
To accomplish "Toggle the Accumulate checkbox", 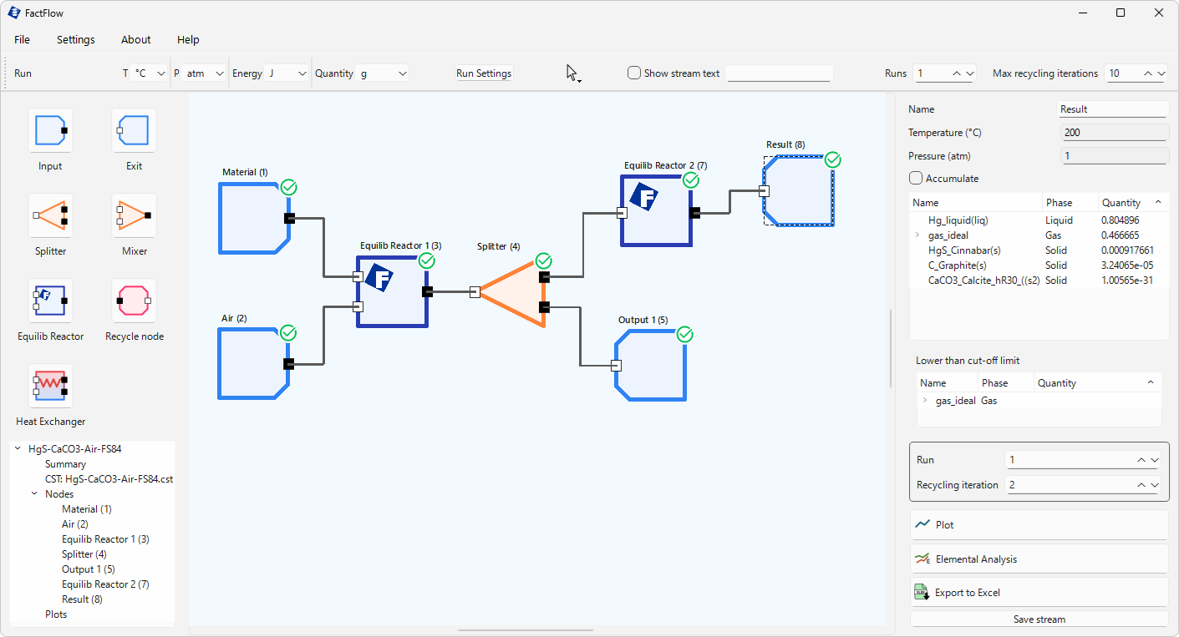I will (916, 178).
